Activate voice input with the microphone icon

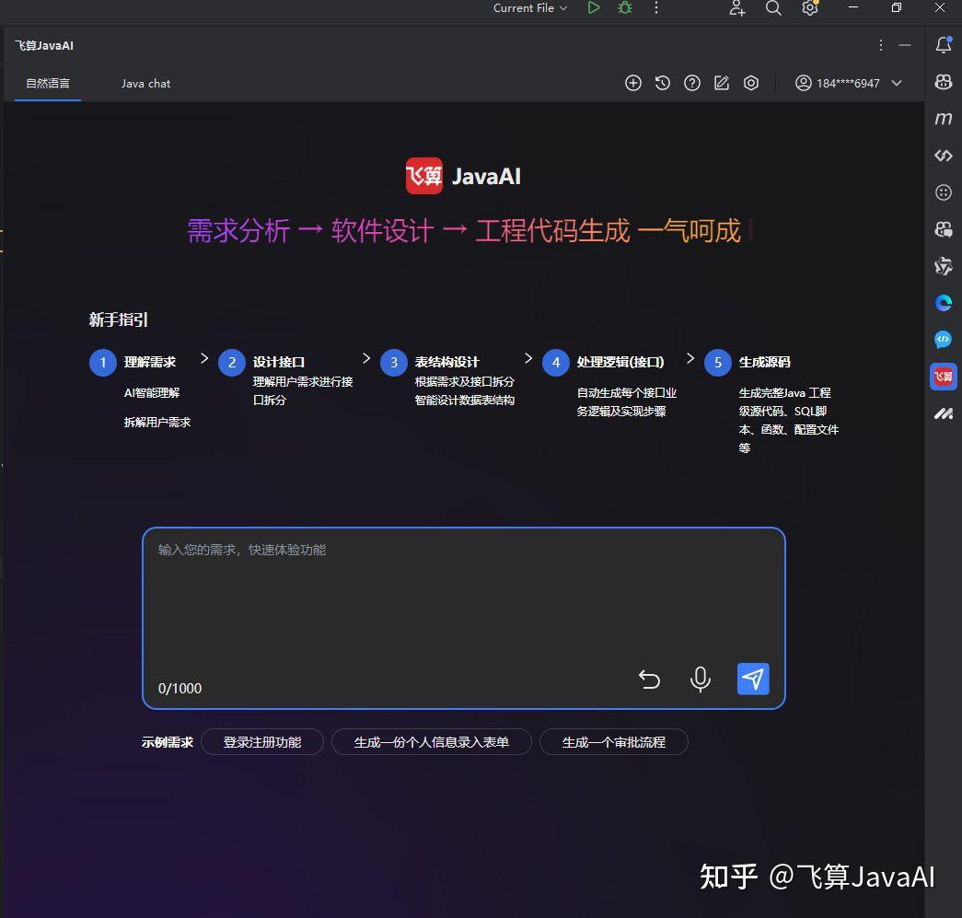point(701,679)
